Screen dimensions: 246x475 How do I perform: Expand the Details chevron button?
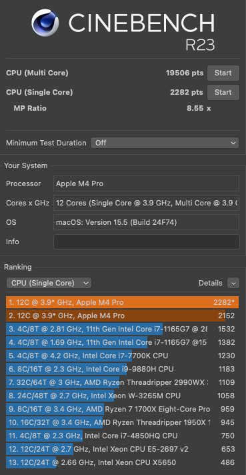click(x=233, y=283)
